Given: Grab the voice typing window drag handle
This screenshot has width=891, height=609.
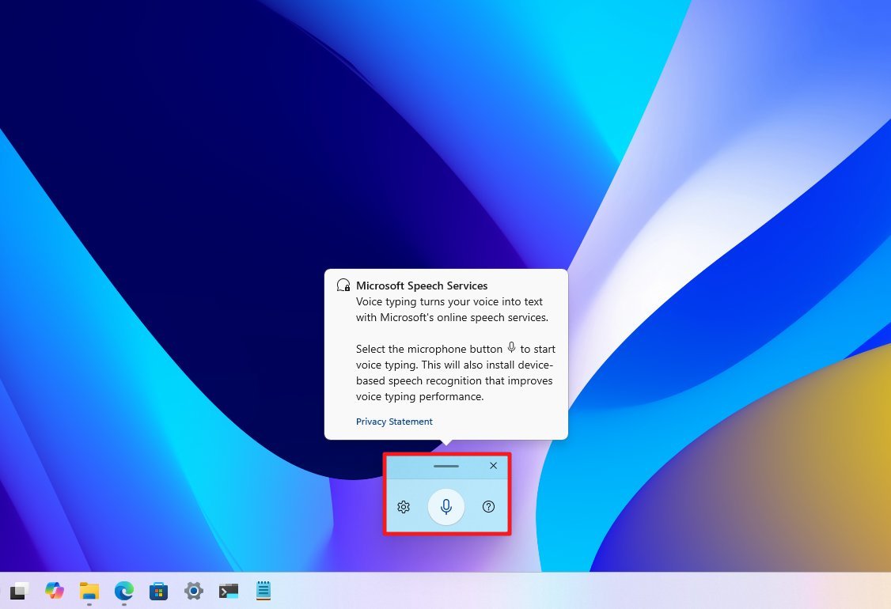Looking at the screenshot, I should 446,466.
